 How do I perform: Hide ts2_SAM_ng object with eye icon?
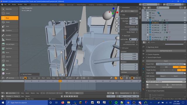coord(185,23)
